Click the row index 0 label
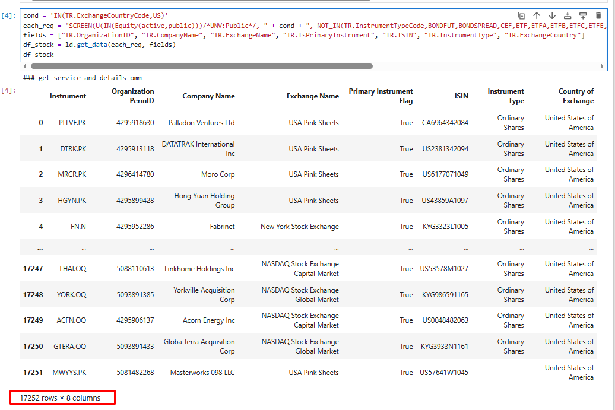Screen dimensions: 615x410 pos(41,123)
